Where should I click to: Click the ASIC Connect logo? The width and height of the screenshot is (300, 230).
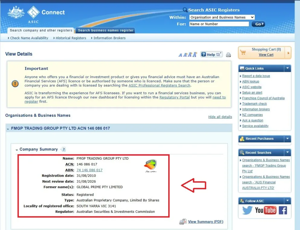click(46, 14)
